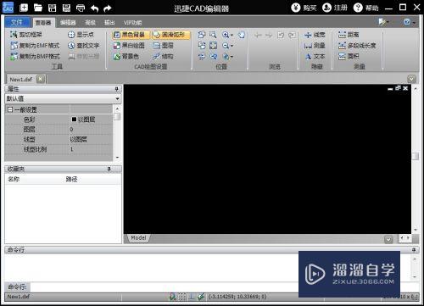Click the 名称 column header

(x=14, y=179)
